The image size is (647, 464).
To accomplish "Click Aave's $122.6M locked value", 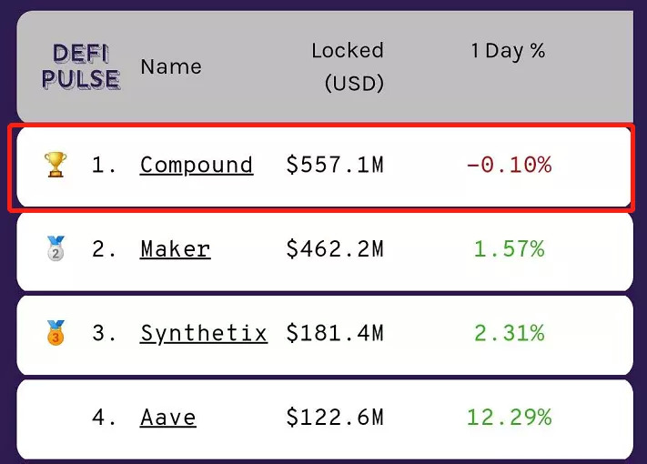I will pyautogui.click(x=335, y=418).
